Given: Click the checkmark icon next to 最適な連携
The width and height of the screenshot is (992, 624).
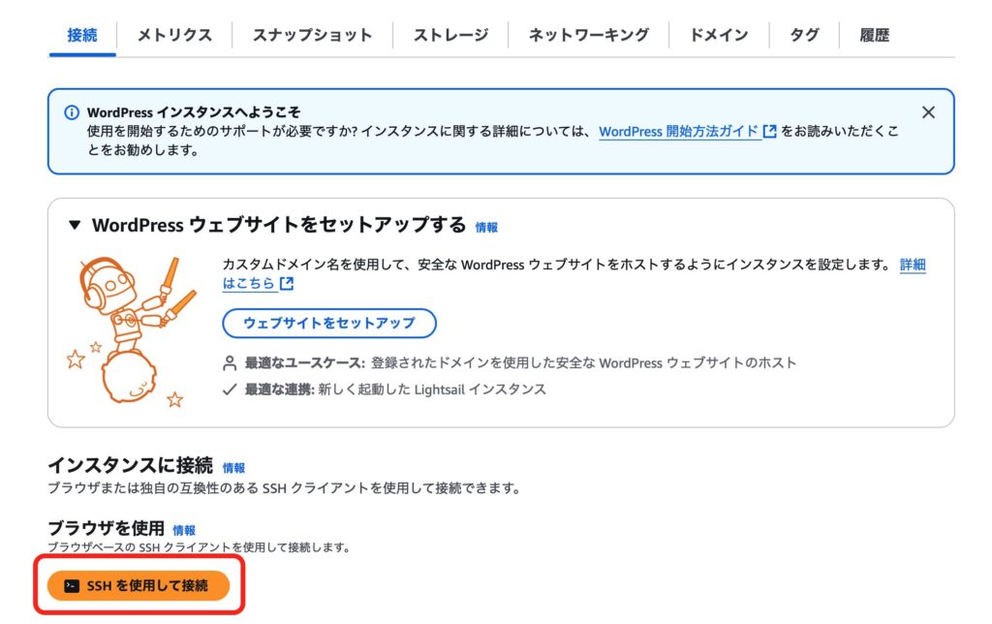Looking at the screenshot, I should [230, 390].
